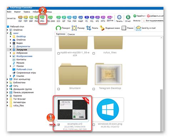Screen dimensions: 169x137
Task: Open the Rotate (Поворот) tool
Action: 63,28
